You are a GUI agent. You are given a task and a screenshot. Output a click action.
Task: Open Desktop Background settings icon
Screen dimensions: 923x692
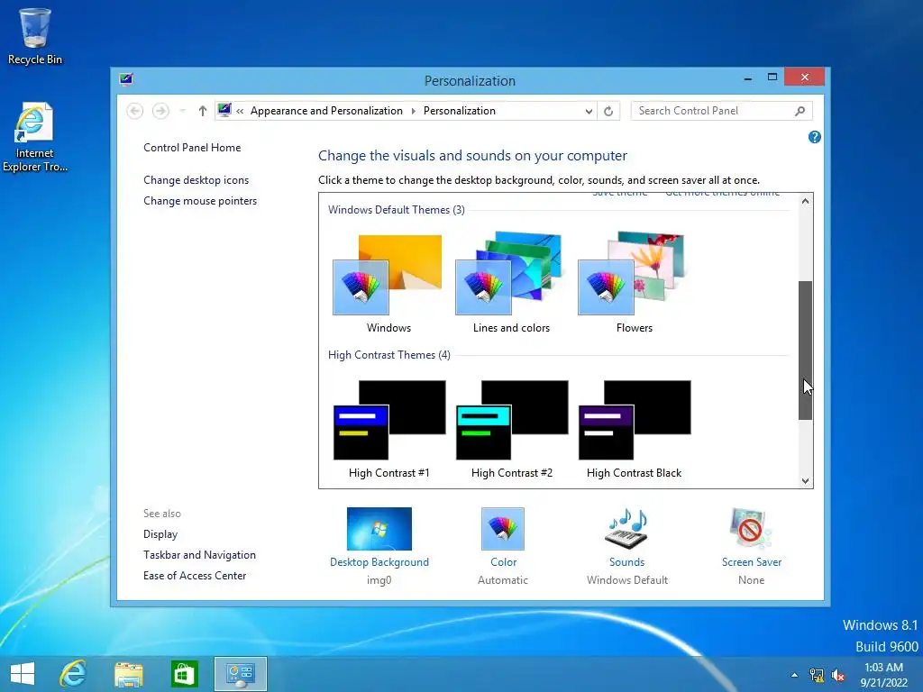point(379,528)
